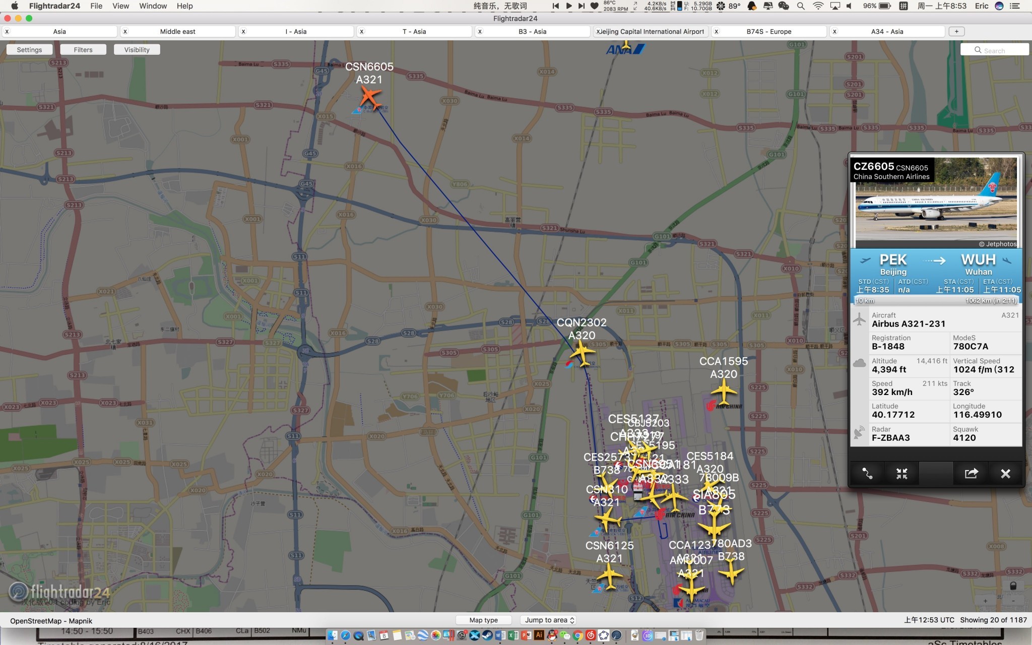Click the flight progress bar showing 10 km
The image size is (1032, 645).
click(936, 301)
